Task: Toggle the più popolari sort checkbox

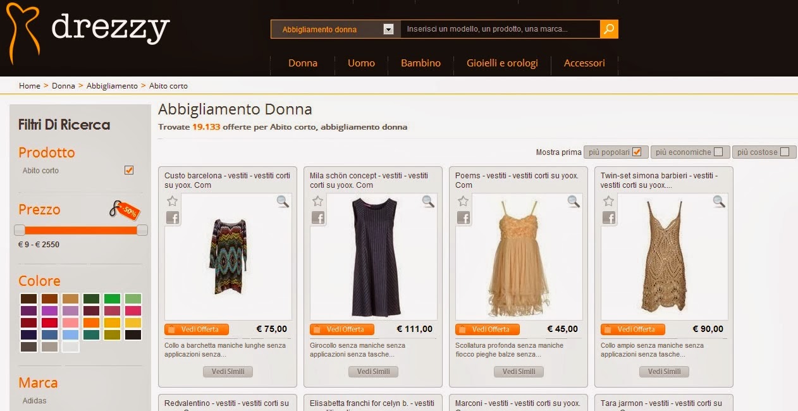Action: 637,152
